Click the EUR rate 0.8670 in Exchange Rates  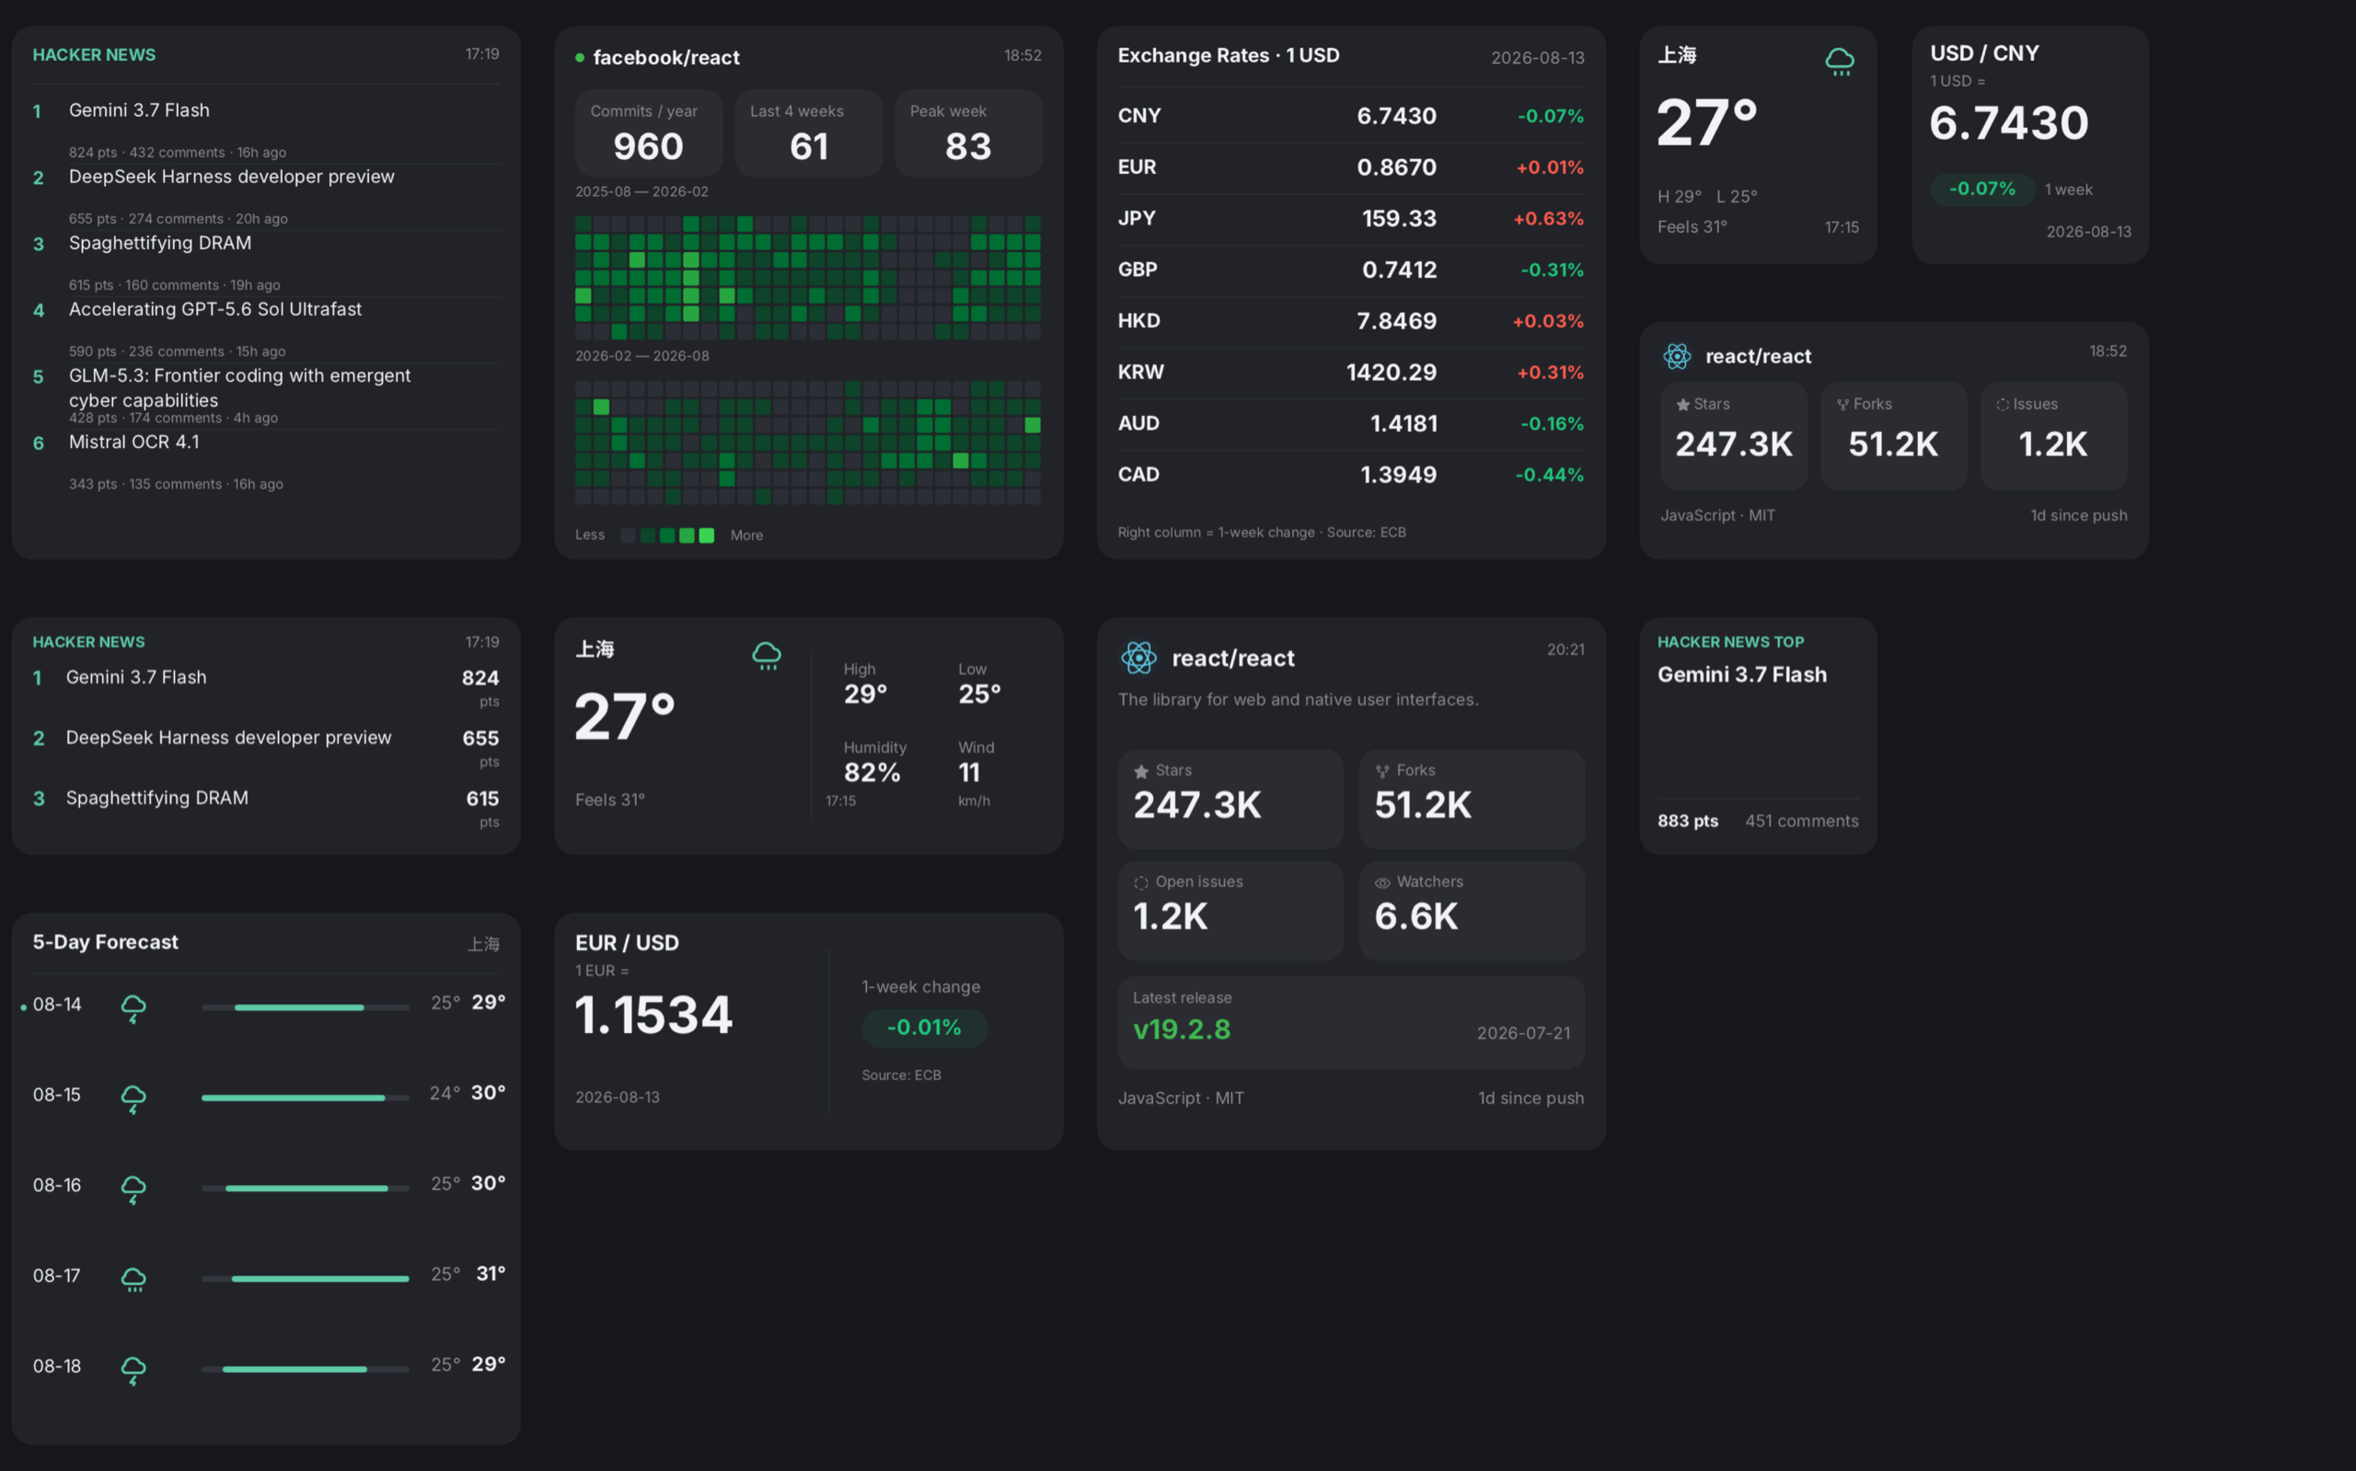1396,167
